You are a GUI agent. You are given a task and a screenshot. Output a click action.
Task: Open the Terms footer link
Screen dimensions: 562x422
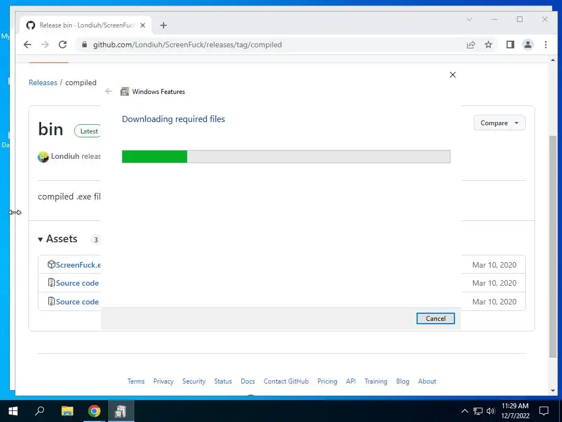pos(136,381)
